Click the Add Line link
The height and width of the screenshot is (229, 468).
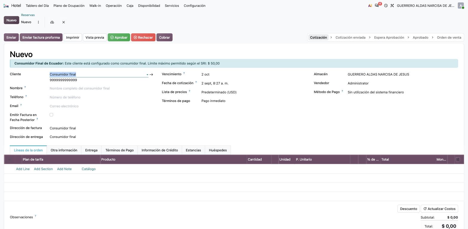point(23,169)
